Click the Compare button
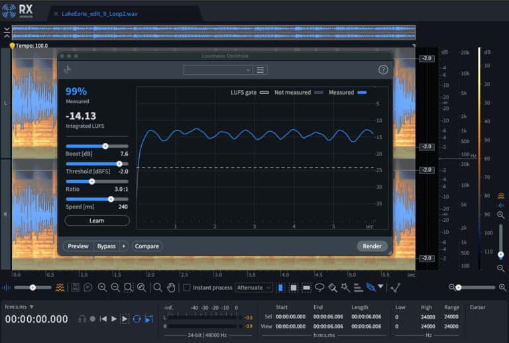Screen dimensions: 509x343 146,246
